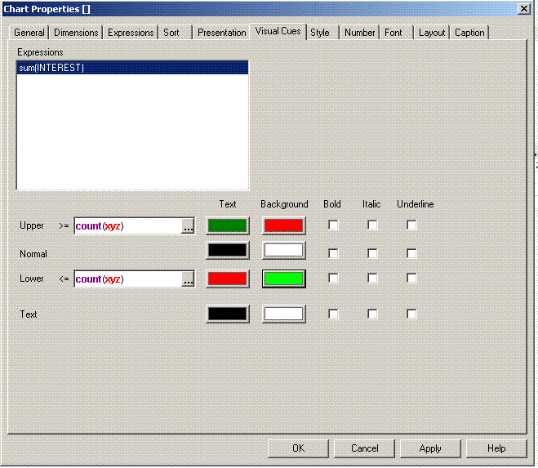538x468 pixels.
Task: Change the Upper background color swatch (red)
Action: 284,225
